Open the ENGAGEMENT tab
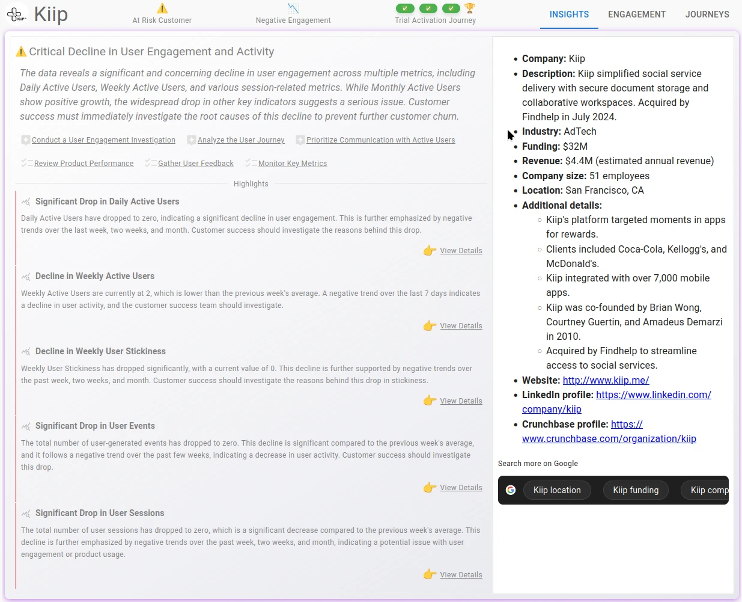Image resolution: width=742 pixels, height=602 pixels. [637, 14]
